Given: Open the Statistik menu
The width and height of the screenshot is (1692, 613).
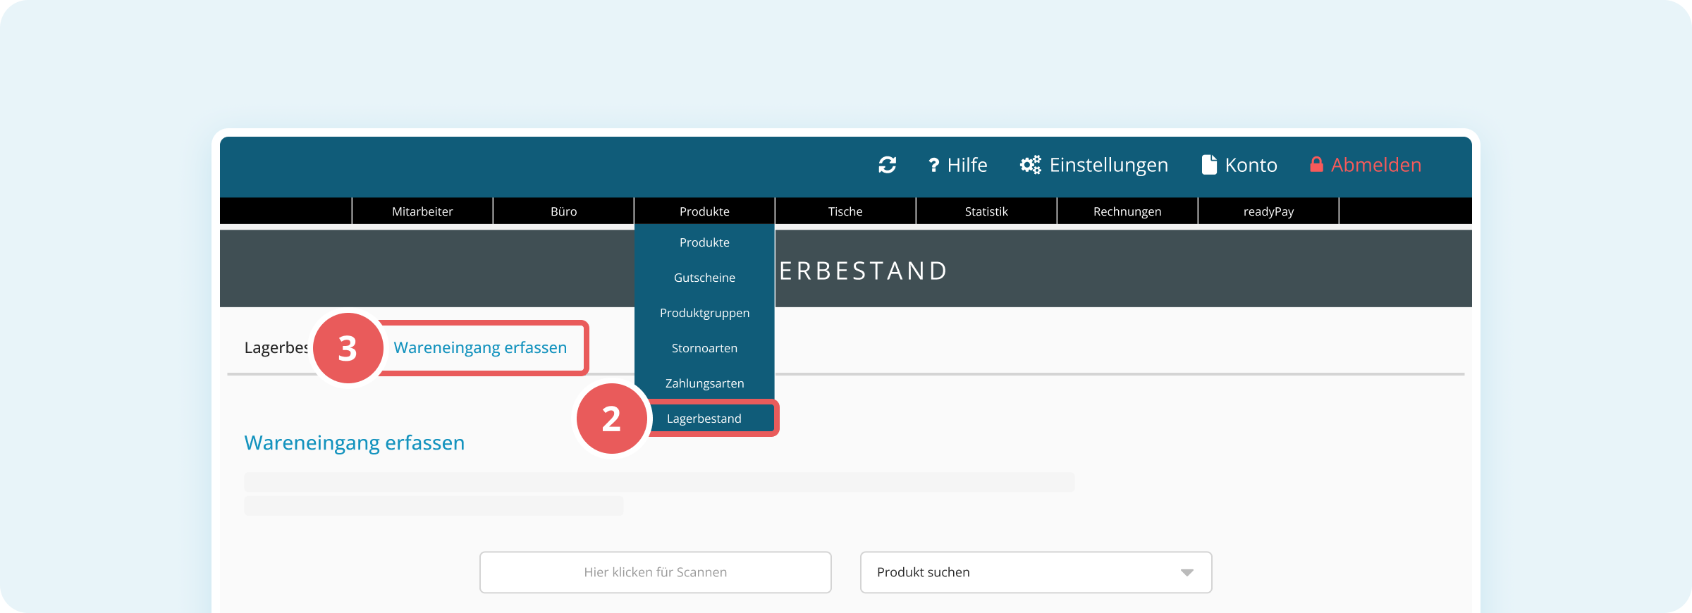Looking at the screenshot, I should (x=986, y=211).
